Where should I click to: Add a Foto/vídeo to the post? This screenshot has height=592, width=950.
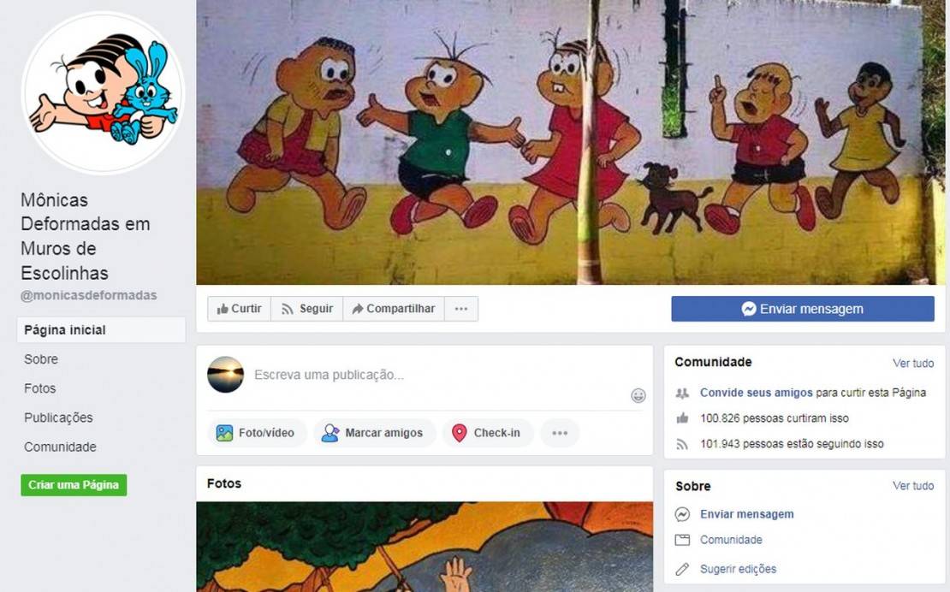point(257,433)
